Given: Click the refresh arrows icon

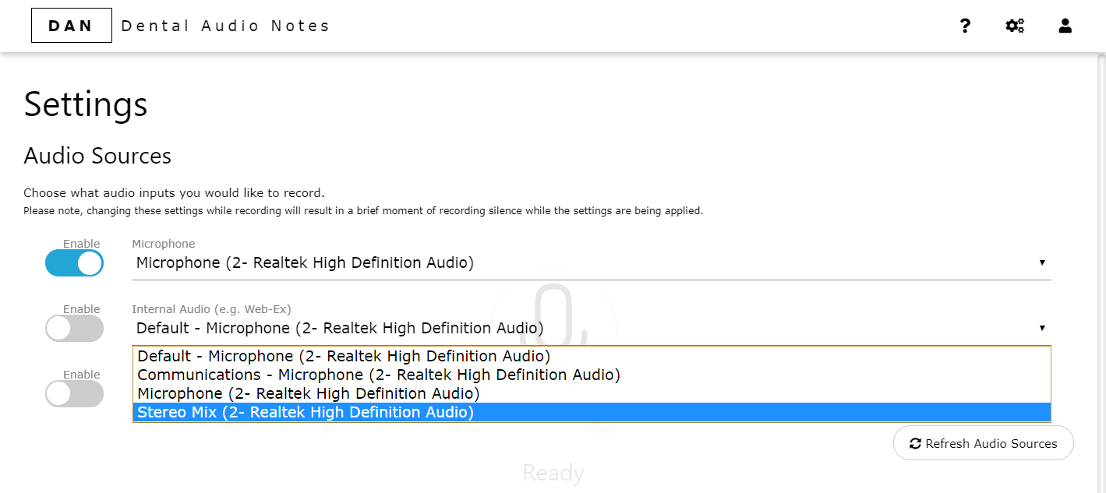Looking at the screenshot, I should 915,444.
